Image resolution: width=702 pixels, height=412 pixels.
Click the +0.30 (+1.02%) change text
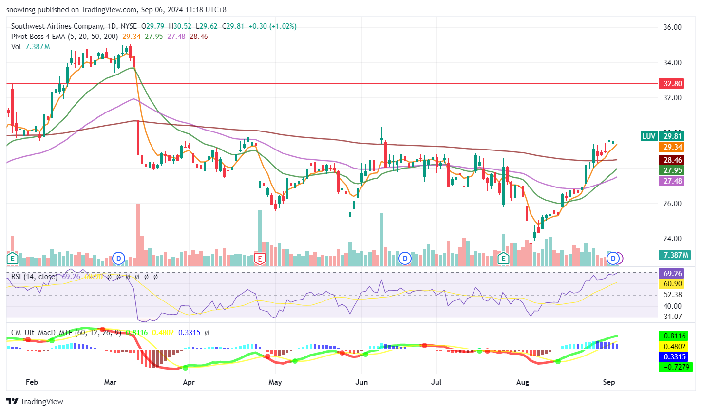272,26
